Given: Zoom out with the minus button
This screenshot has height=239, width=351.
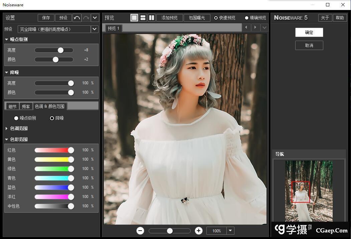Looking at the screenshot, I should (140, 231).
